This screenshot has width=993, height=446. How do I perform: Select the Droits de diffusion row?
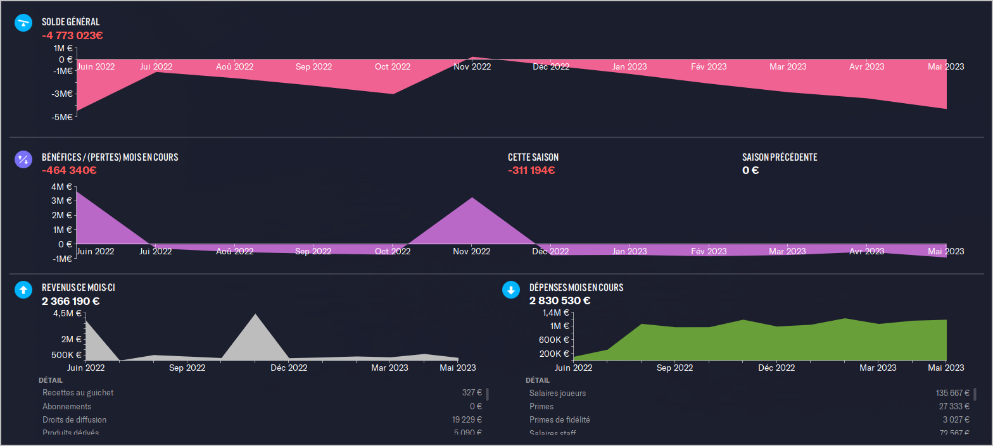(262, 419)
